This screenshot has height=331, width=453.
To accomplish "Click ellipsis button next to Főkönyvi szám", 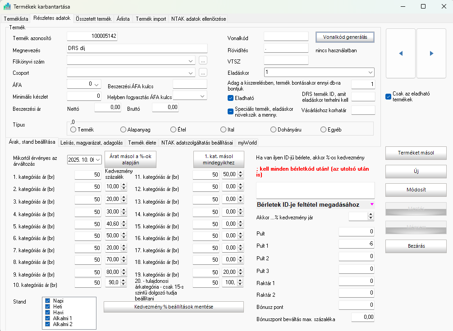I will (x=203, y=60).
